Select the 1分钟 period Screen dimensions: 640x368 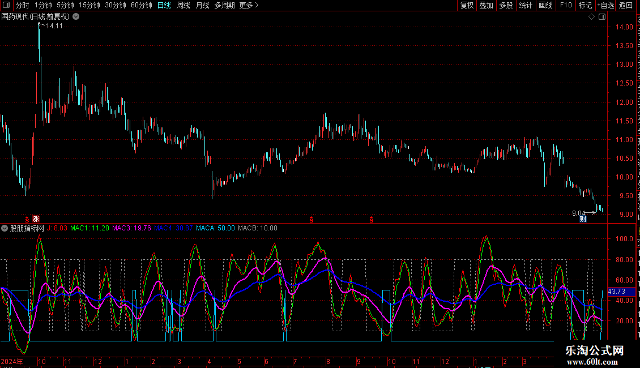click(43, 5)
